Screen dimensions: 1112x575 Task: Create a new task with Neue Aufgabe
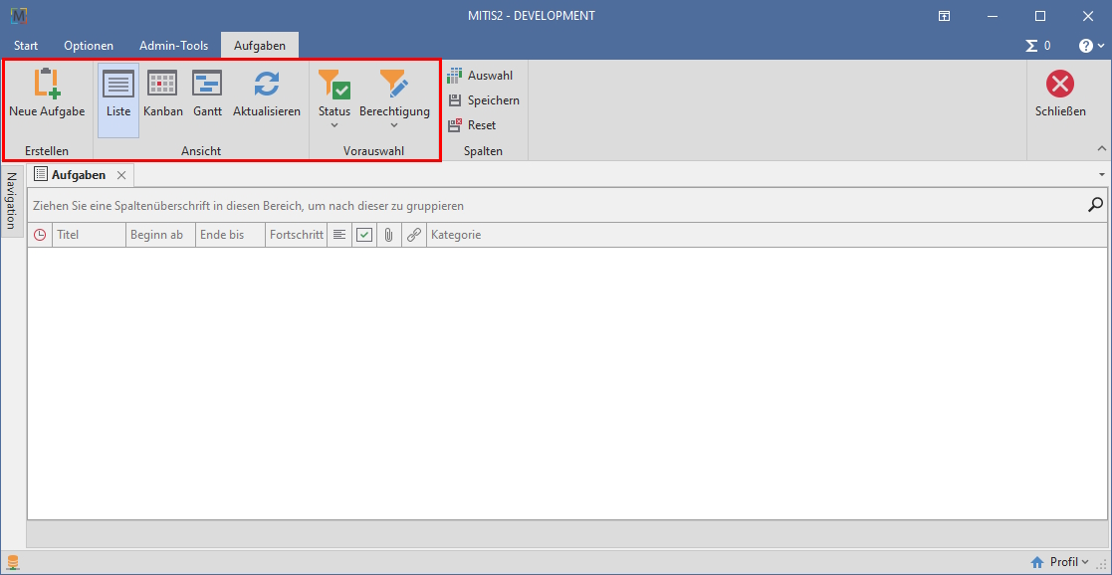click(x=47, y=95)
